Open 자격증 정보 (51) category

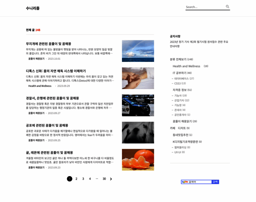point(182,90)
